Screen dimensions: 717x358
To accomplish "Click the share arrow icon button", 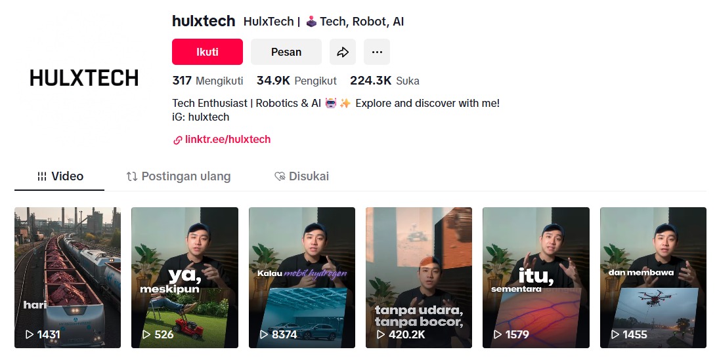I will (343, 52).
